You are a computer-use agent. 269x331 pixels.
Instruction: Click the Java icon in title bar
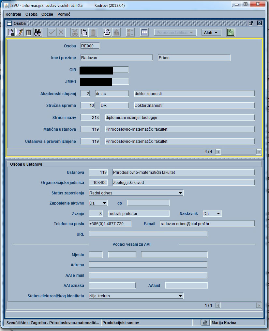pos(7,5)
